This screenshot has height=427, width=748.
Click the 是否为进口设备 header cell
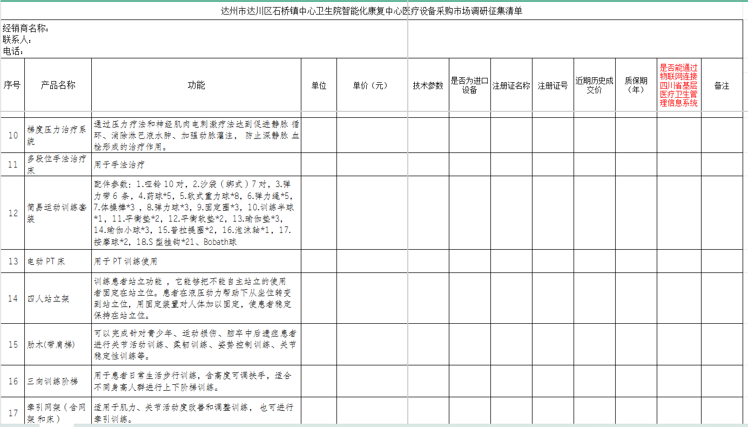[x=469, y=85]
